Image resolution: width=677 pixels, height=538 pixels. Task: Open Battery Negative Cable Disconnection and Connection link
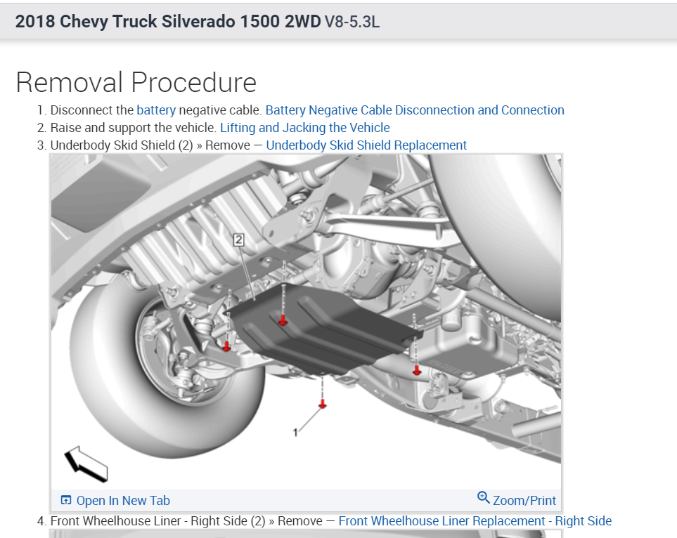pyautogui.click(x=415, y=110)
